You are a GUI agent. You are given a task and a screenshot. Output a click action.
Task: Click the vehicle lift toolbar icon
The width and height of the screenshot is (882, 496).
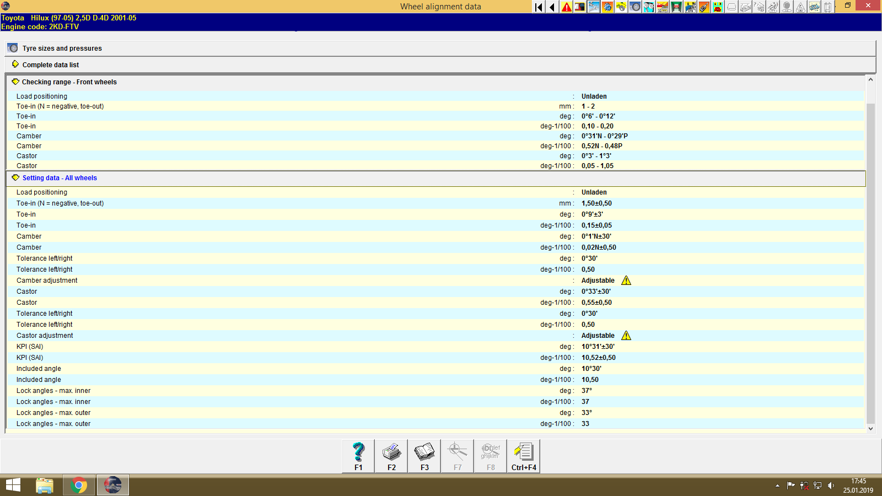(x=676, y=7)
